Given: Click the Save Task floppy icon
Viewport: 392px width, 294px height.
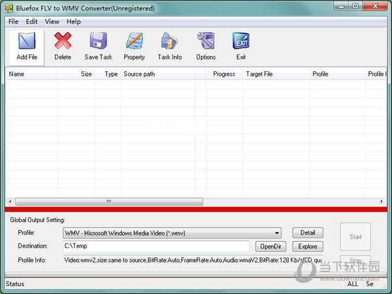Looking at the screenshot, I should click(x=98, y=41).
